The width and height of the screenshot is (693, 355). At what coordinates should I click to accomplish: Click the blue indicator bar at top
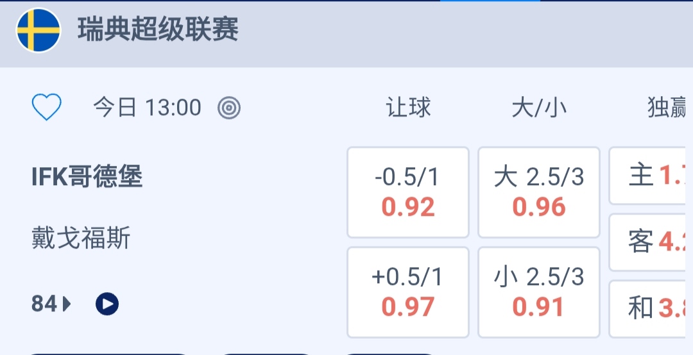pyautogui.click(x=490, y=1)
